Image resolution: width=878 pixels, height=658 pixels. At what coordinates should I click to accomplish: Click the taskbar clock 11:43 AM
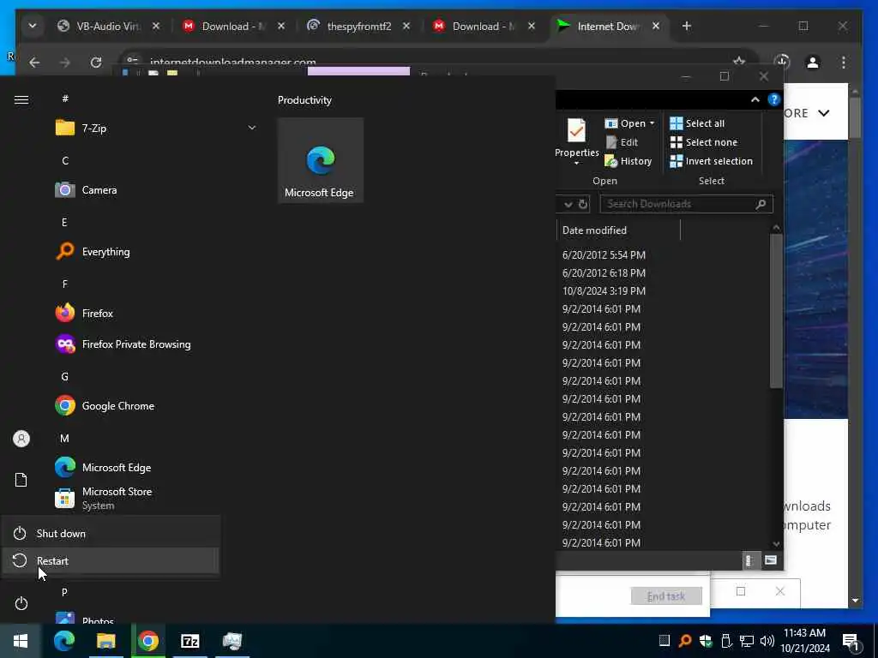pos(804,633)
